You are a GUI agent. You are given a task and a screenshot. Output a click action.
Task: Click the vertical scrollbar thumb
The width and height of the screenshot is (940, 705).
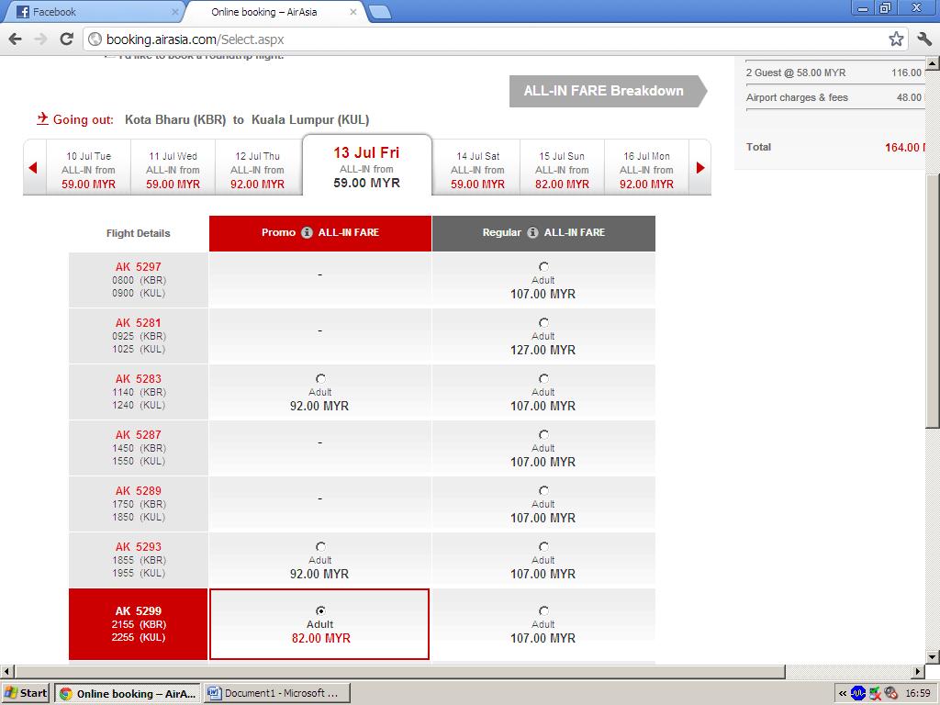click(933, 300)
